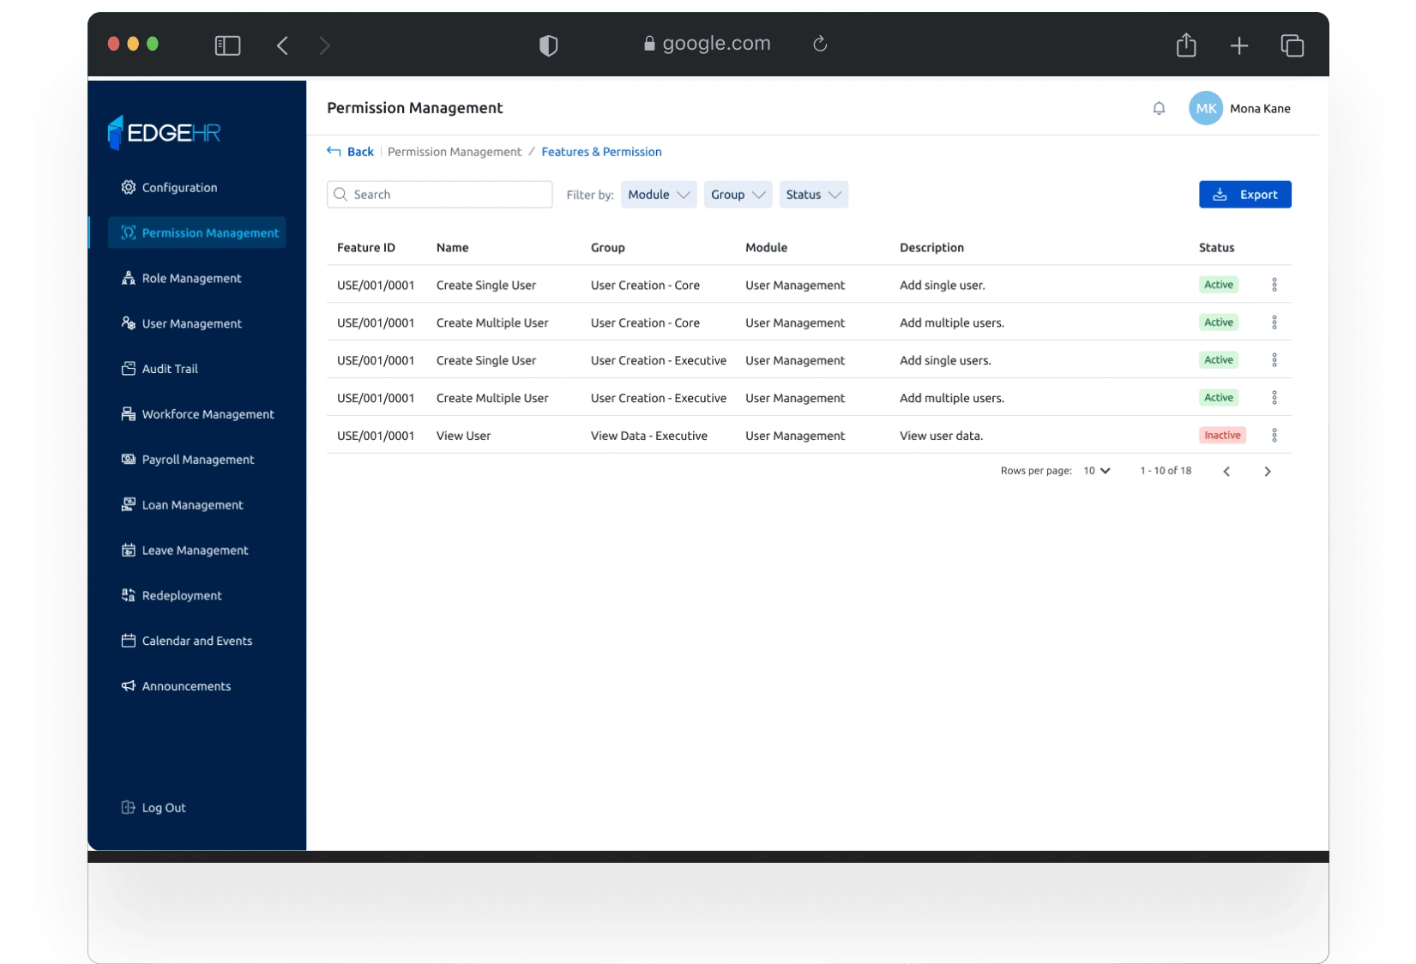Image resolution: width=1416 pixels, height=964 pixels.
Task: Expand the Status filter dropdown
Action: pos(814,195)
